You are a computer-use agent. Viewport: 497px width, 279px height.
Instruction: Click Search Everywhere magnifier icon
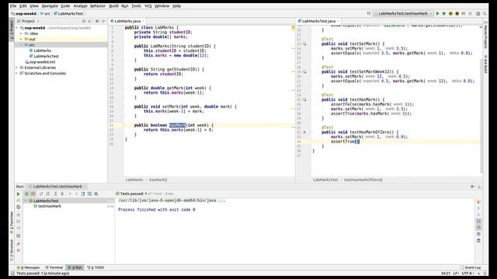[x=485, y=14]
